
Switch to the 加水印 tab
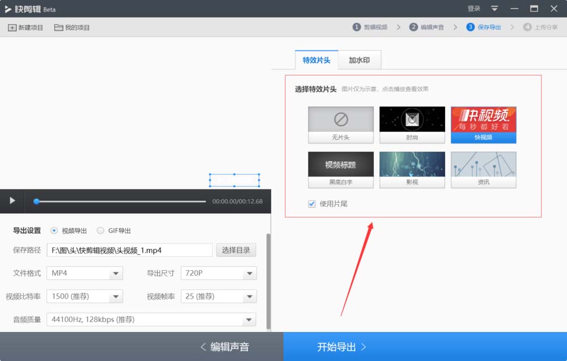click(x=359, y=60)
